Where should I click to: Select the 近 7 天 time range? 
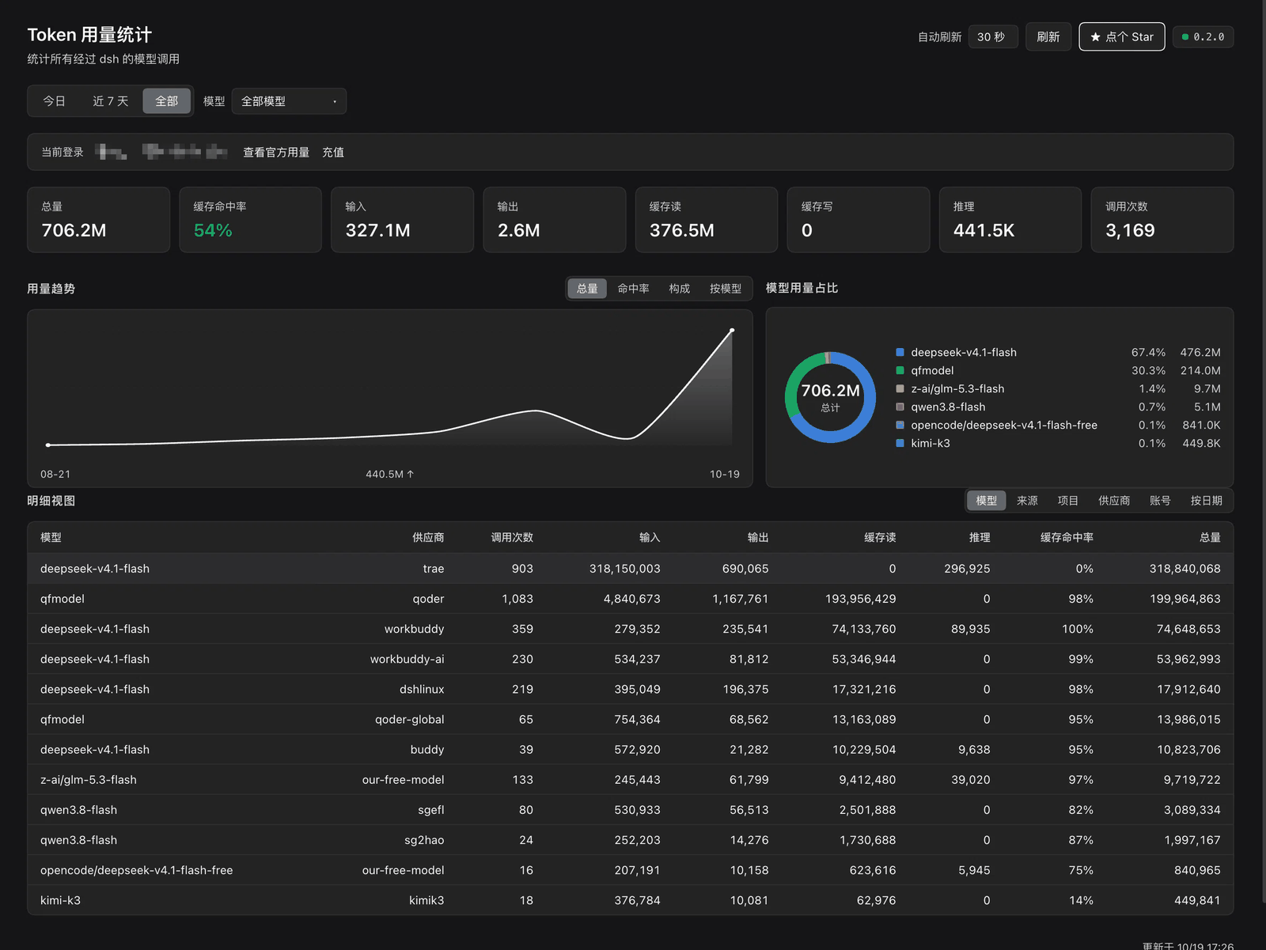coord(110,101)
